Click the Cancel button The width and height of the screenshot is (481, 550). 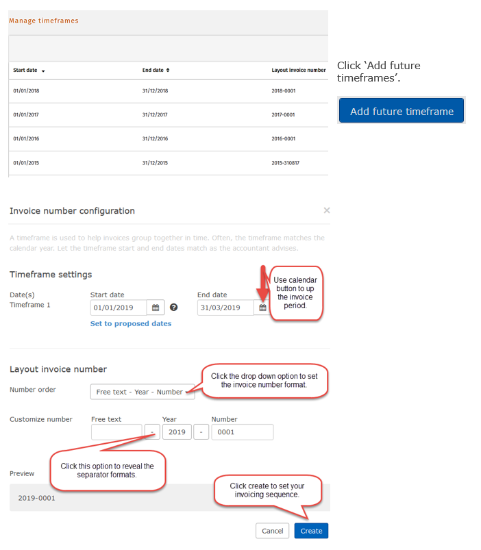click(x=272, y=531)
